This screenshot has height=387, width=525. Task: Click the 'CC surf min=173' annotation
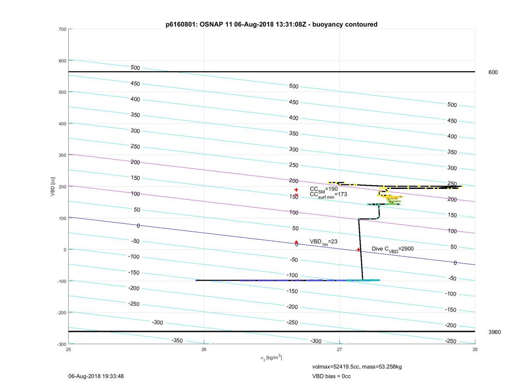pos(328,195)
